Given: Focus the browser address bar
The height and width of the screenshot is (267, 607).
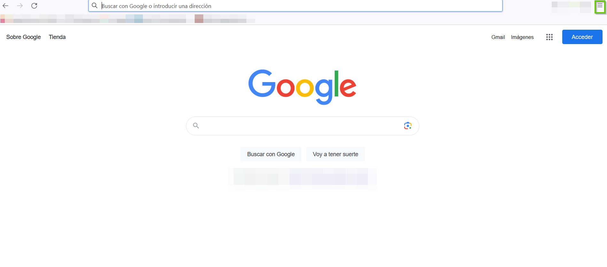Looking at the screenshot, I should click(x=295, y=6).
